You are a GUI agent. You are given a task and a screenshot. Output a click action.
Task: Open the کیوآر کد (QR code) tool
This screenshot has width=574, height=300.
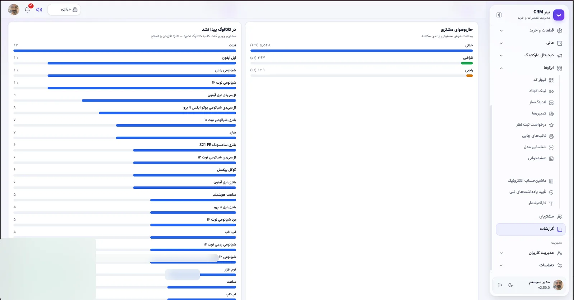click(x=543, y=80)
